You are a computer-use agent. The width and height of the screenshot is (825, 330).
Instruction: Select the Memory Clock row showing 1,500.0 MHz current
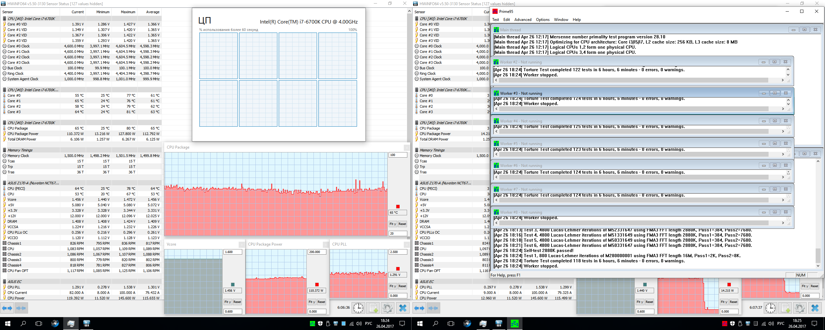pos(81,156)
